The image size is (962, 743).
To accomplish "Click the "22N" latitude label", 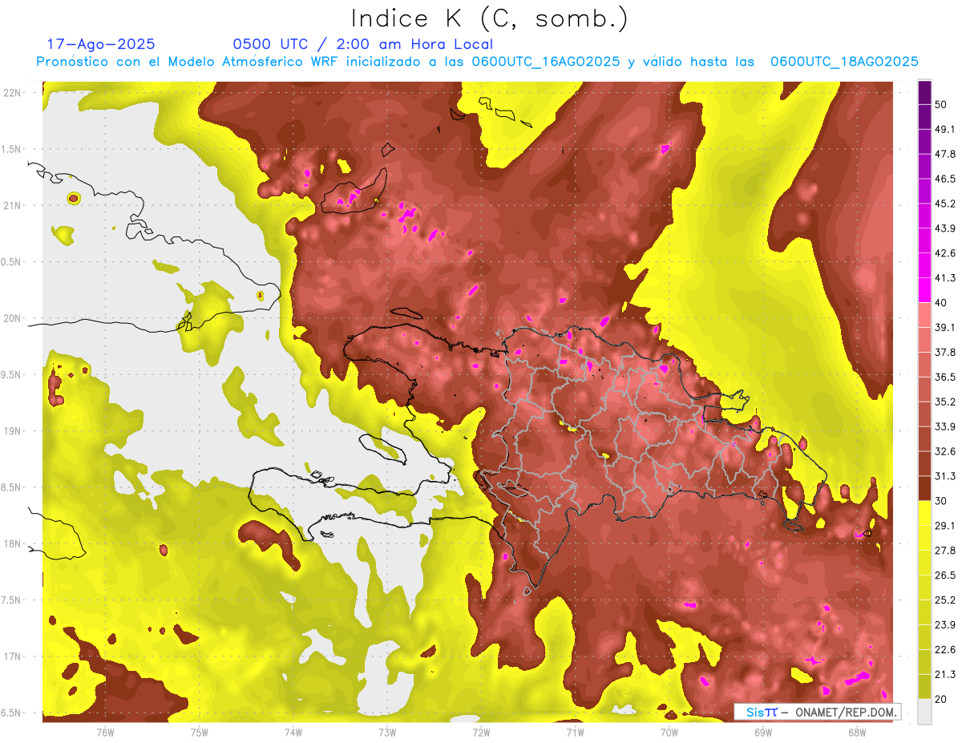I will (x=14, y=92).
